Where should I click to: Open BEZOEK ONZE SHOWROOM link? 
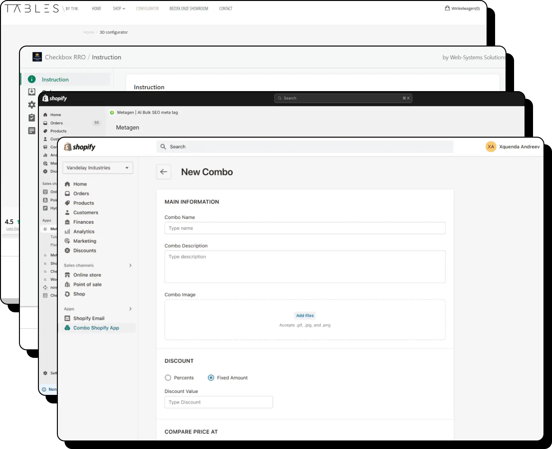click(x=189, y=9)
